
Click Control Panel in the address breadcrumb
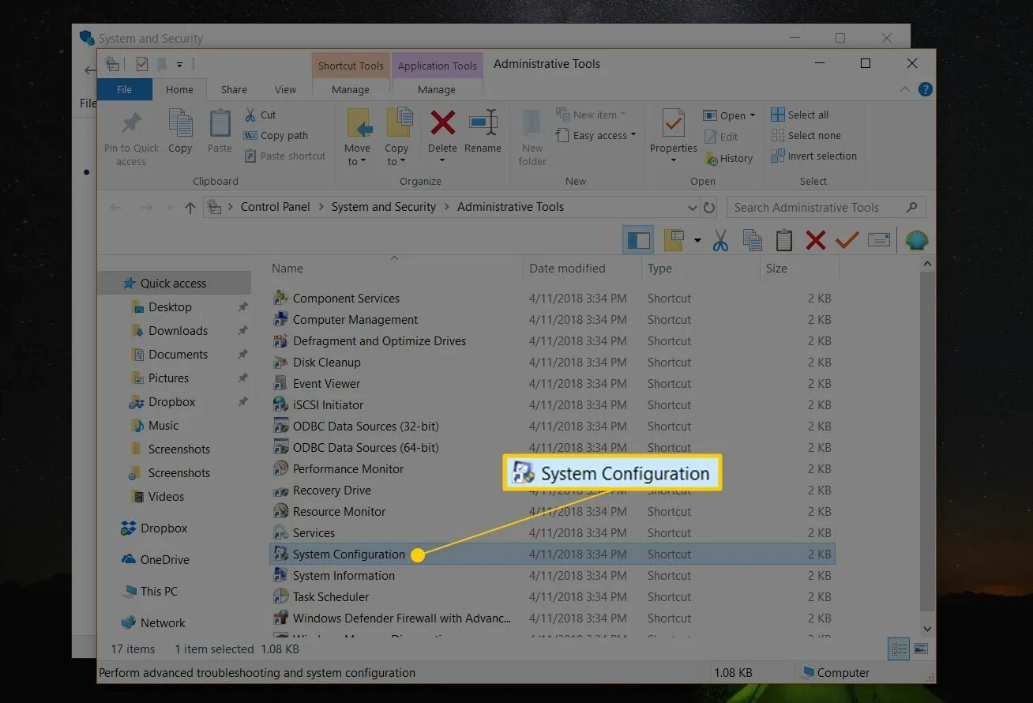(x=275, y=207)
